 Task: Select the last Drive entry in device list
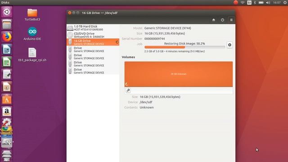[93, 71]
